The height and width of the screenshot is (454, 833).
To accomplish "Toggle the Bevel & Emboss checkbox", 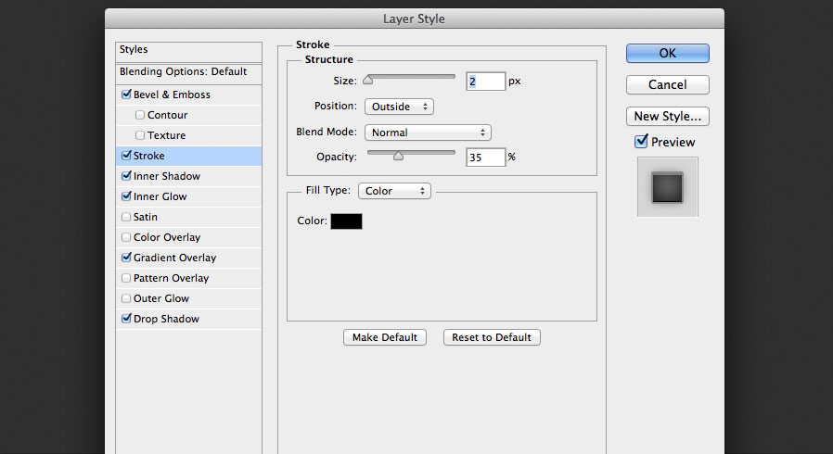I will (x=126, y=95).
